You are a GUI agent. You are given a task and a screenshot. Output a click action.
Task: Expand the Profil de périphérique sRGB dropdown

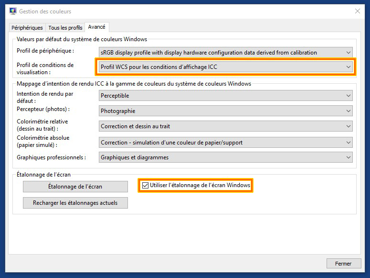[226, 53]
